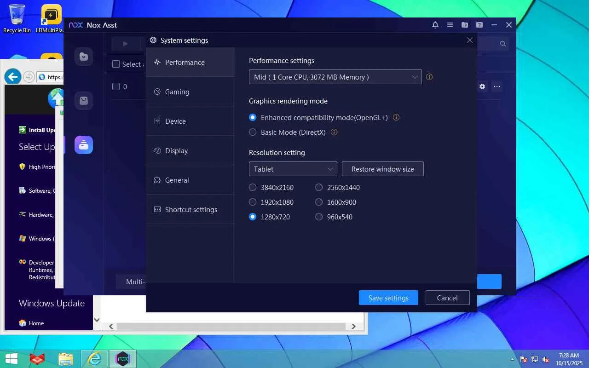This screenshot has height=368, width=589.
Task: Click the first Nox Asst sidebar icon
Action: 84,57
